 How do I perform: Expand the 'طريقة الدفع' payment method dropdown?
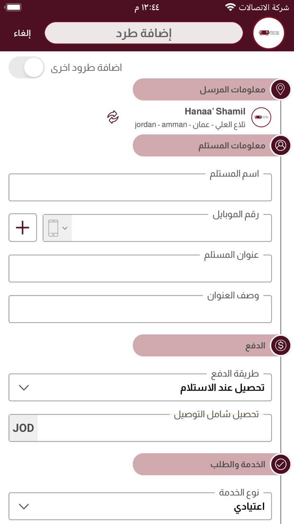coord(140,388)
